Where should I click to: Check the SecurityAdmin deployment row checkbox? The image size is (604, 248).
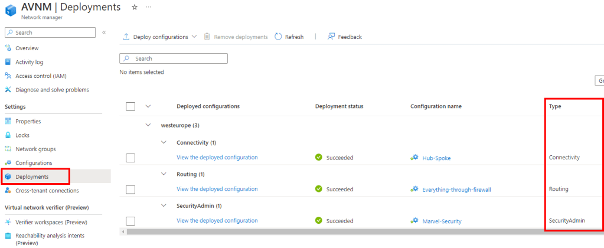(x=130, y=221)
